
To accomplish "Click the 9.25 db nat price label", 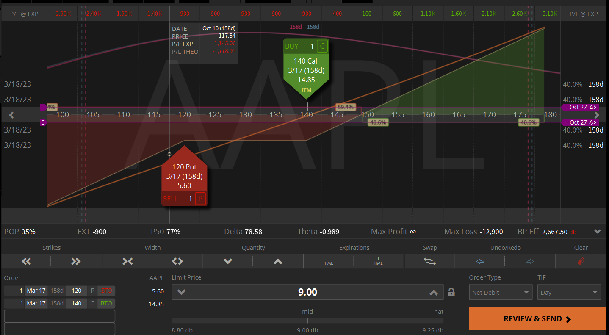I will point(433,330).
